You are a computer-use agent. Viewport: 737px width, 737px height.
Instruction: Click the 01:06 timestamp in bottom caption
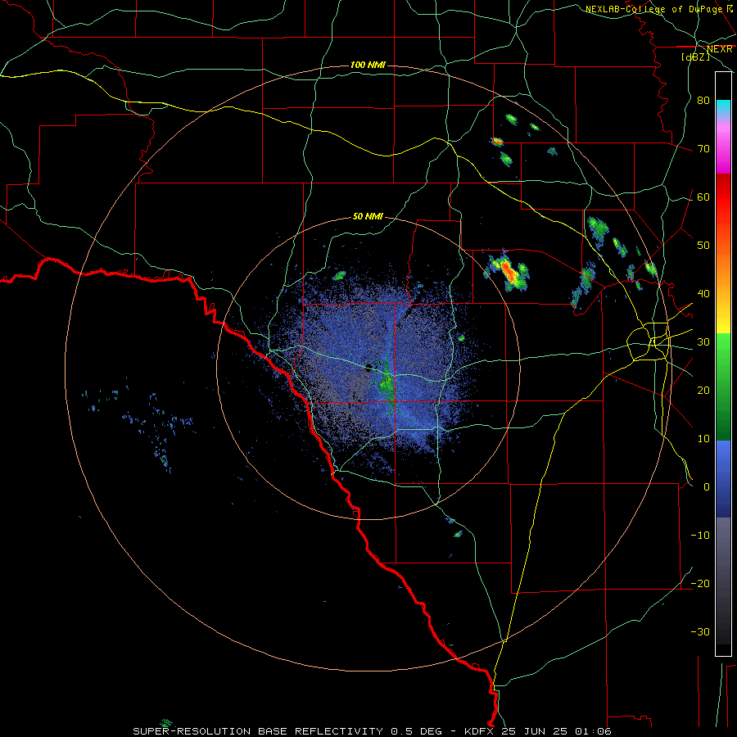595,731
